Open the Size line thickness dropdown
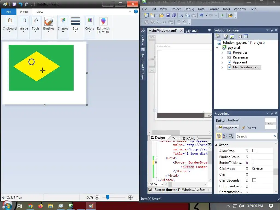 click(75, 25)
